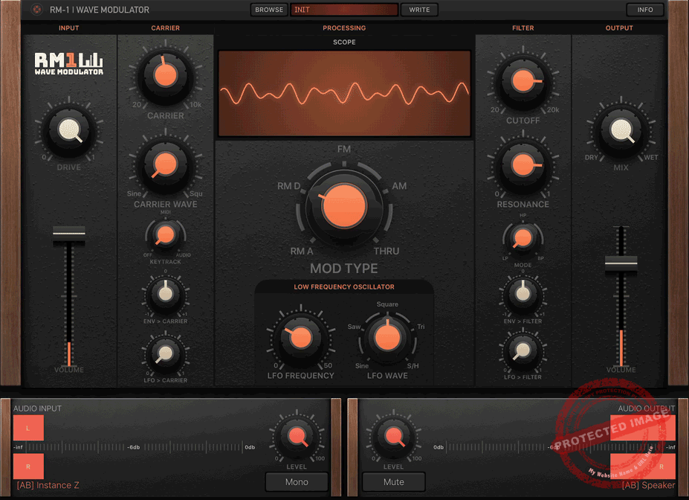Choose Square label on LFO WAVE dial

click(x=387, y=304)
